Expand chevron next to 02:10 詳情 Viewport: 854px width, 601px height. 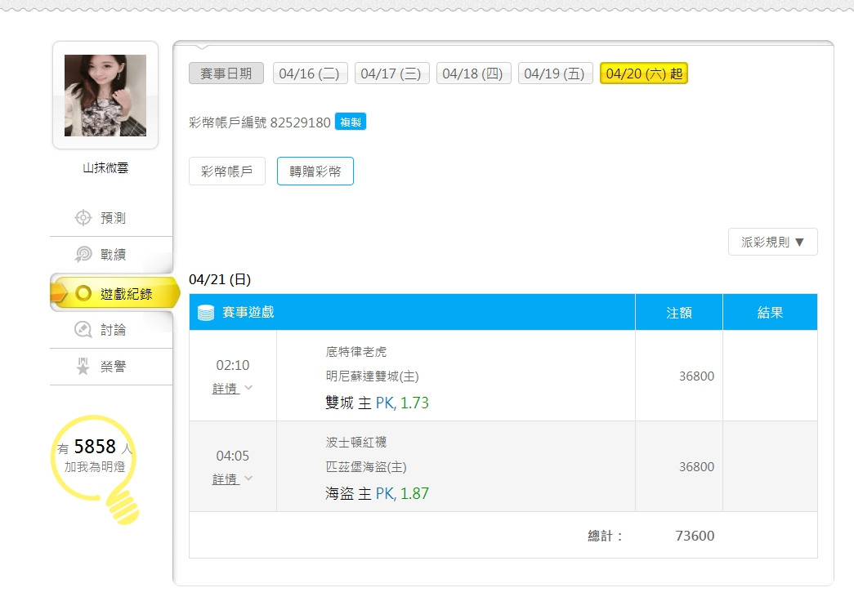(249, 388)
